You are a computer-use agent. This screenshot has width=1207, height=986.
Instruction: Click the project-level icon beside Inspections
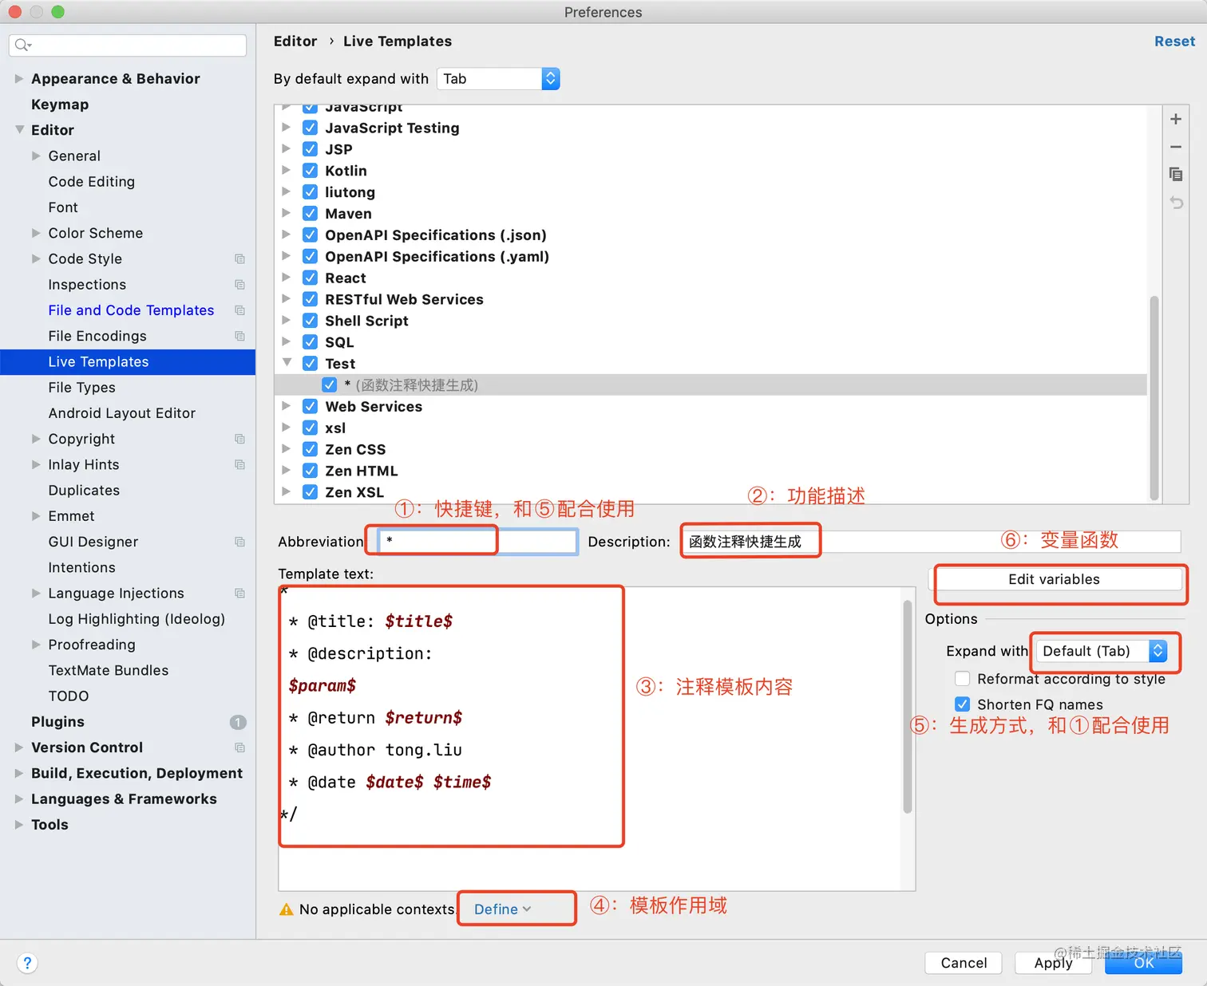239,285
